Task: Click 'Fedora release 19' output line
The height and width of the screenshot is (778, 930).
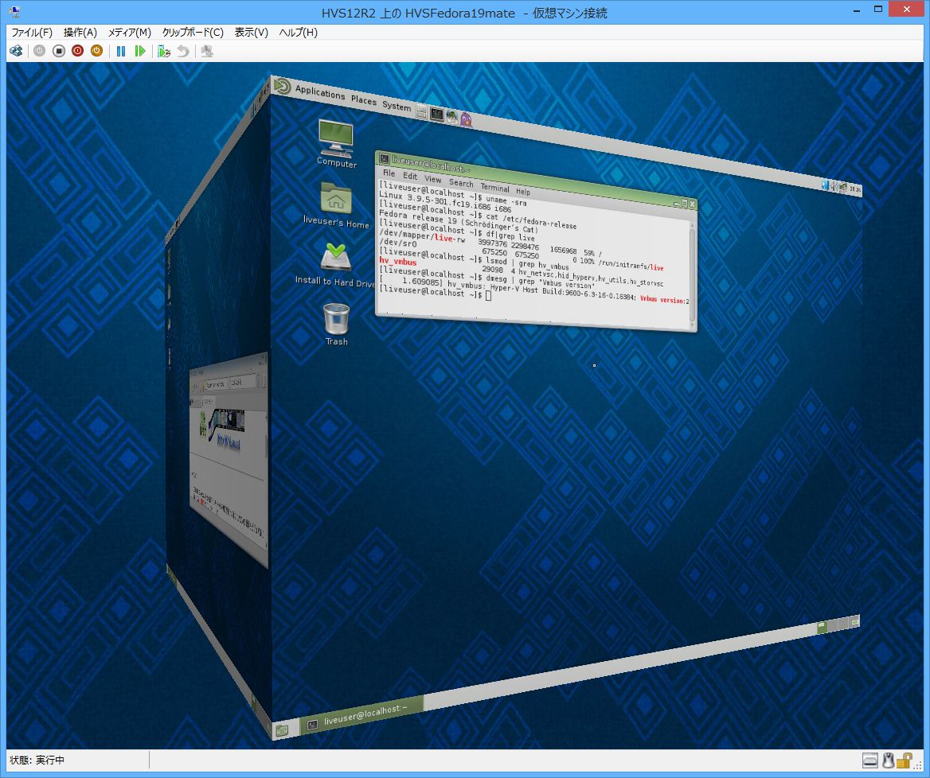Action: click(458, 221)
